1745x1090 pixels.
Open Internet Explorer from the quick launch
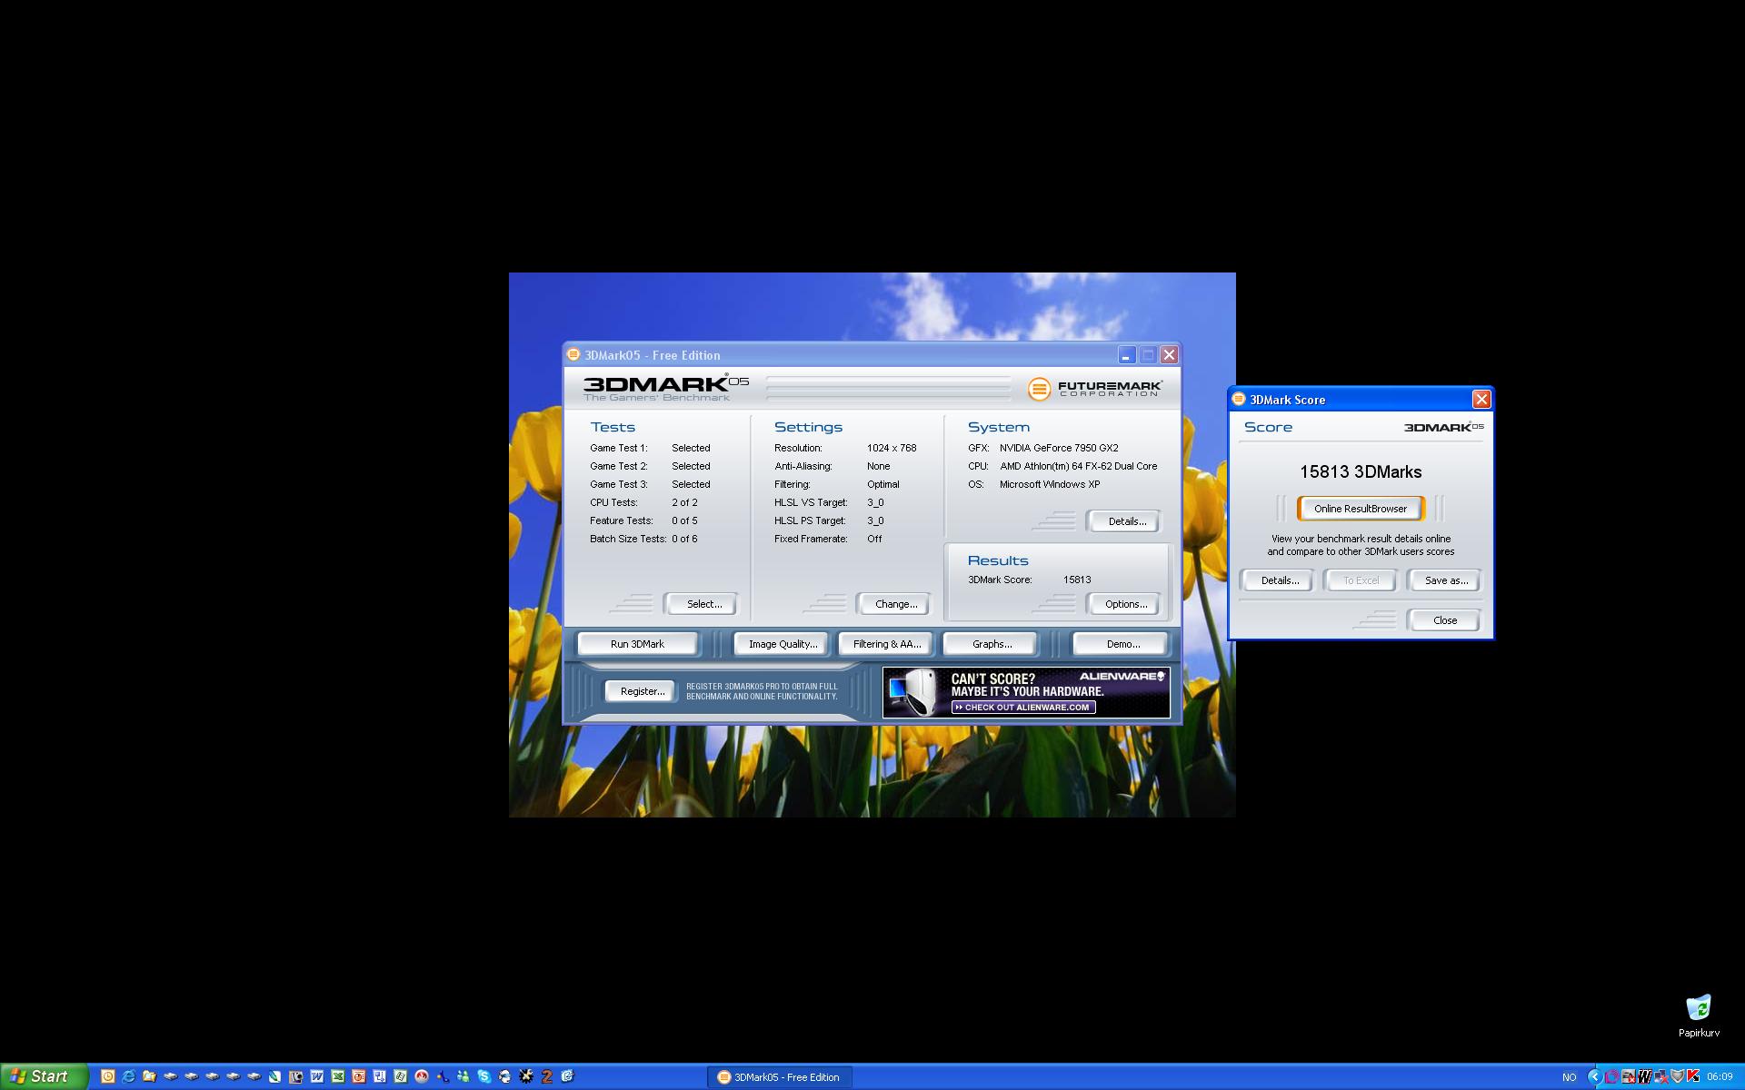click(x=128, y=1076)
